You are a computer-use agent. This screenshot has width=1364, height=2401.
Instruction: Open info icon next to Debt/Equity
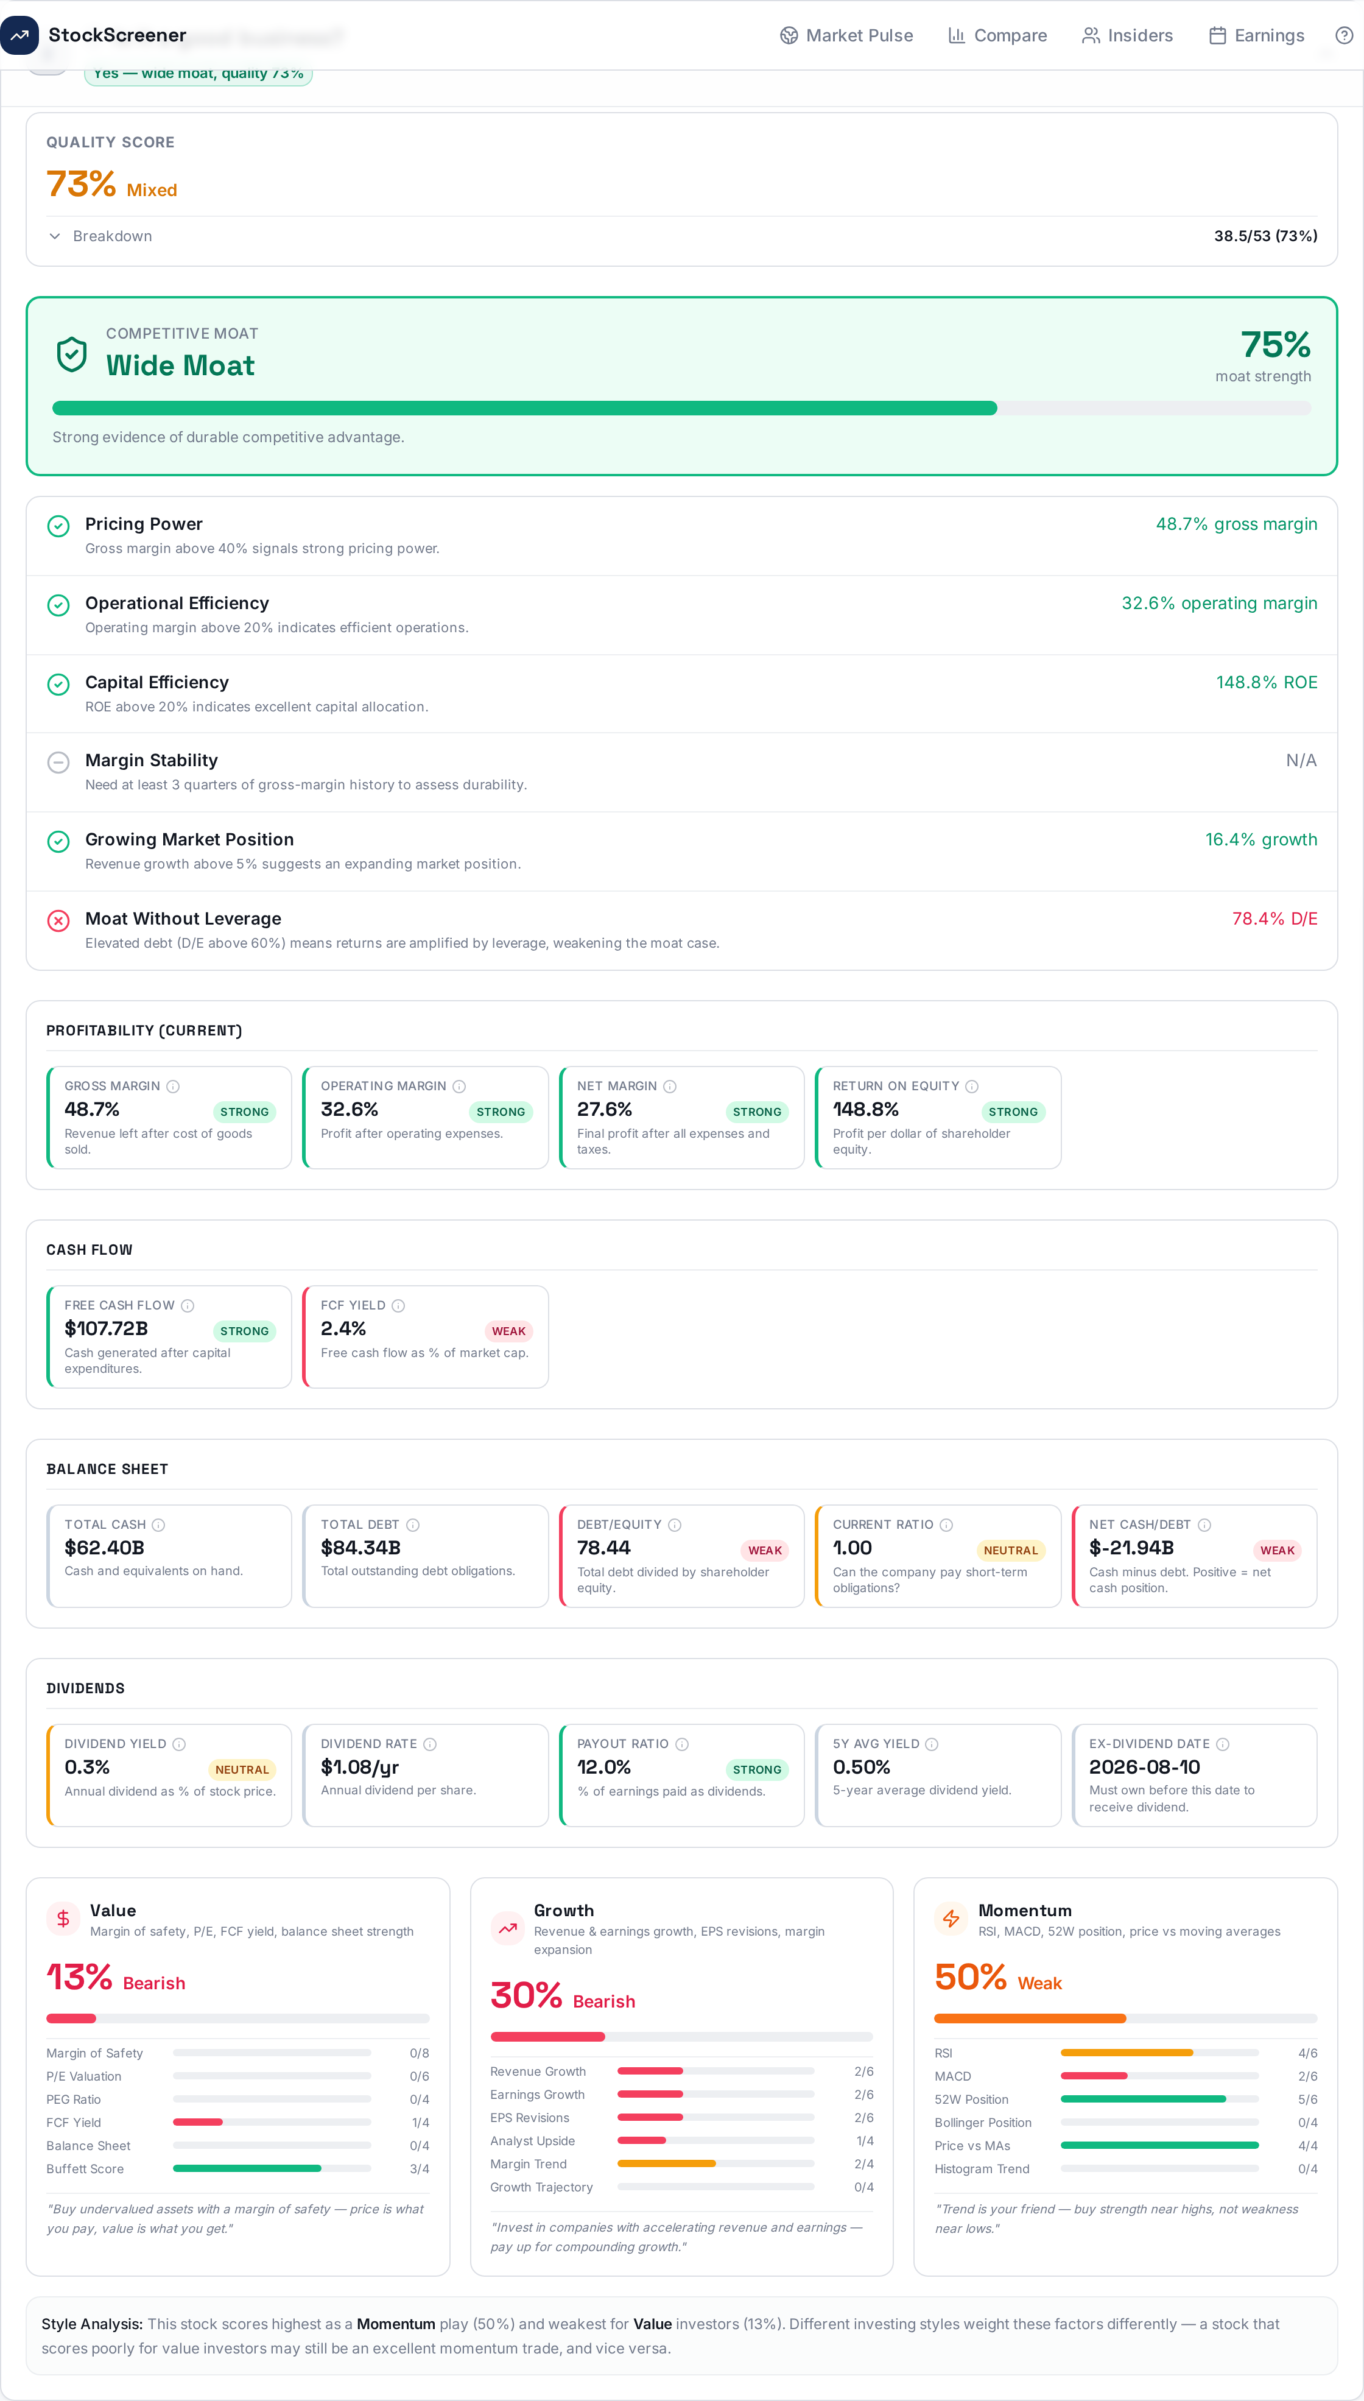[675, 1525]
